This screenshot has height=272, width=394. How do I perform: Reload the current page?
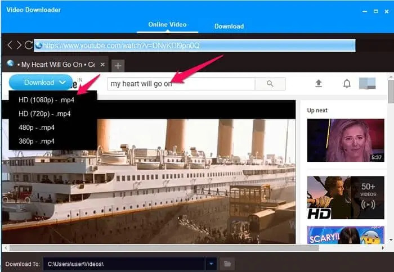tap(28, 45)
